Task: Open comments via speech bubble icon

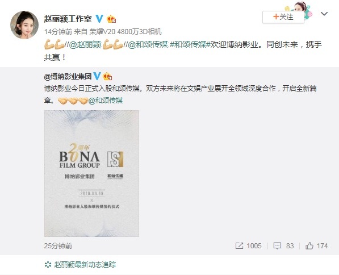Action: pyautogui.click(x=277, y=245)
